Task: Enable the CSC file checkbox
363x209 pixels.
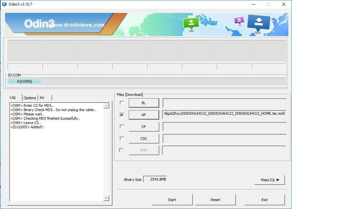Action: click(x=122, y=139)
